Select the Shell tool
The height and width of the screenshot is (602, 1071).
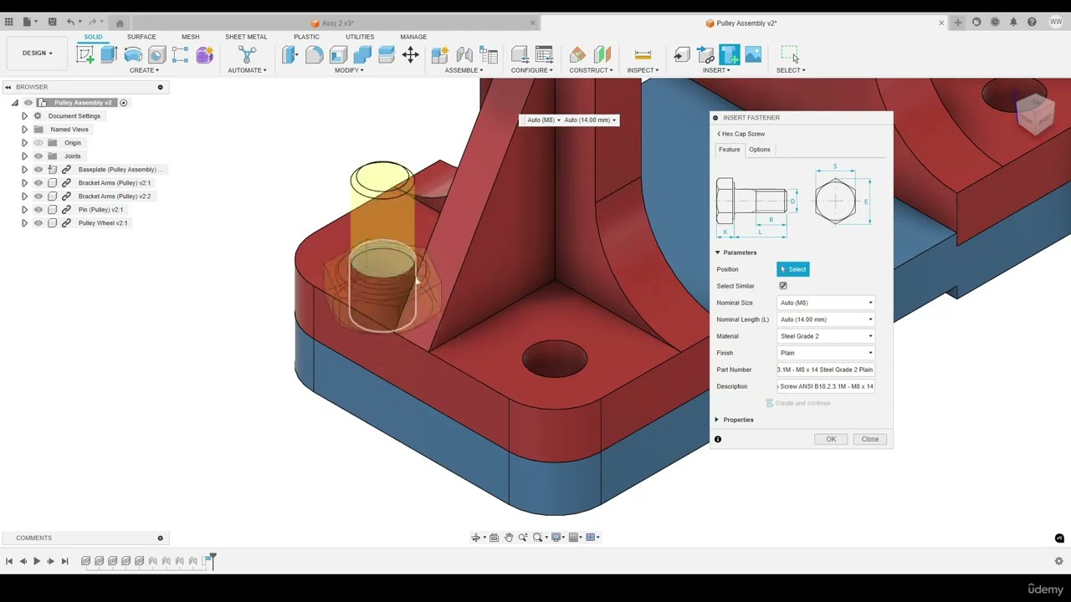click(338, 55)
